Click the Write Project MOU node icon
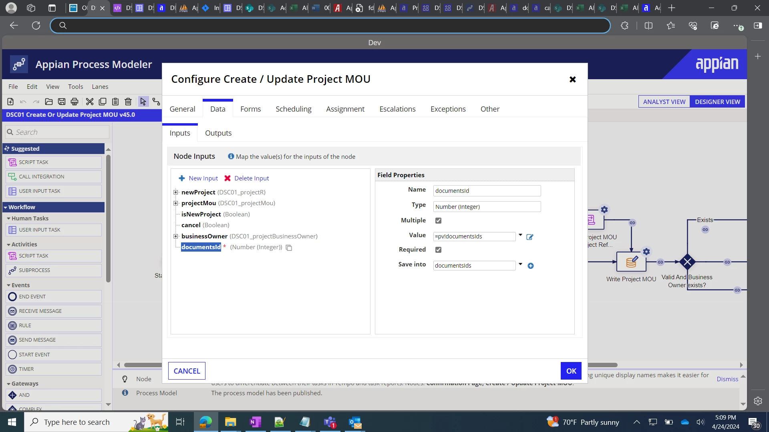 click(631, 262)
